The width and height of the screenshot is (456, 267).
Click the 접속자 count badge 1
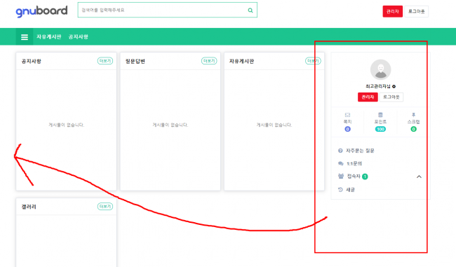[365, 177]
